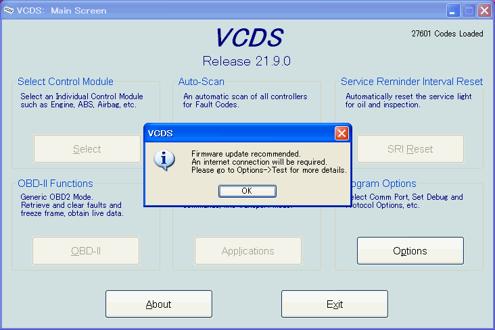The height and width of the screenshot is (330, 495).
Task: Click the Exit button
Action: point(334,304)
